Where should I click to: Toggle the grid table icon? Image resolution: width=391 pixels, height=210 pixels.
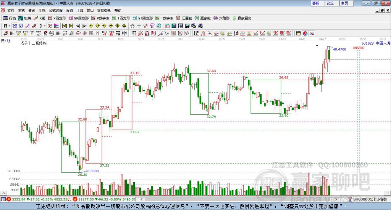[x=298, y=33]
